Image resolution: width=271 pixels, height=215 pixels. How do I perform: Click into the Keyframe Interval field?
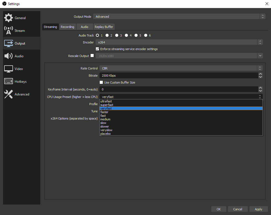tap(179, 89)
